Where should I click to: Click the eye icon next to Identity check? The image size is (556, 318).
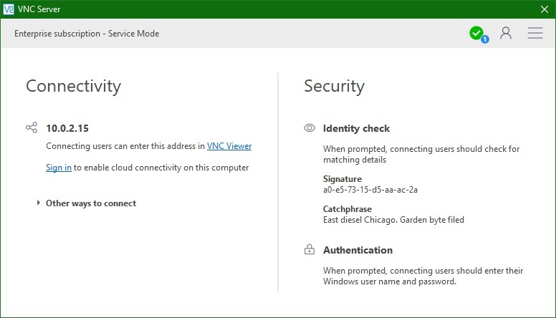[310, 128]
